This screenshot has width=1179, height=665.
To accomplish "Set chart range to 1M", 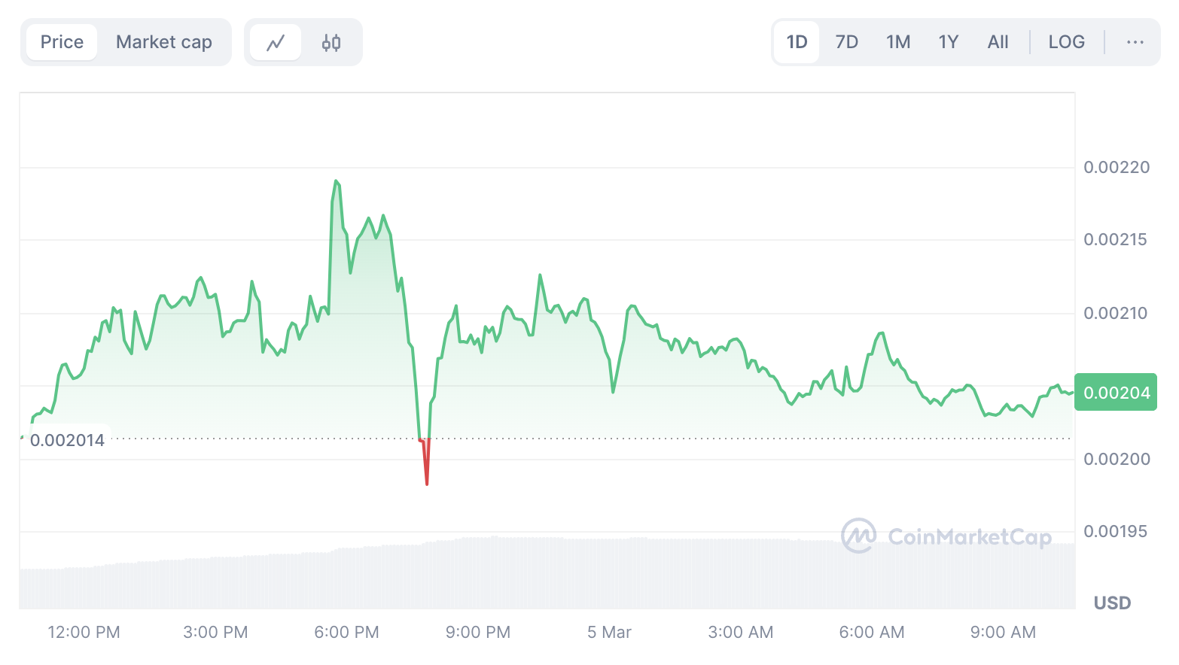I will (x=898, y=42).
